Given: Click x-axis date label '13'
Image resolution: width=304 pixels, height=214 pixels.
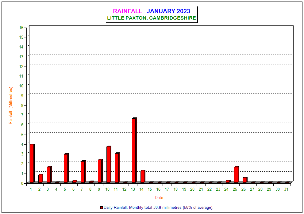Looking at the screenshot, I should tap(133, 189).
